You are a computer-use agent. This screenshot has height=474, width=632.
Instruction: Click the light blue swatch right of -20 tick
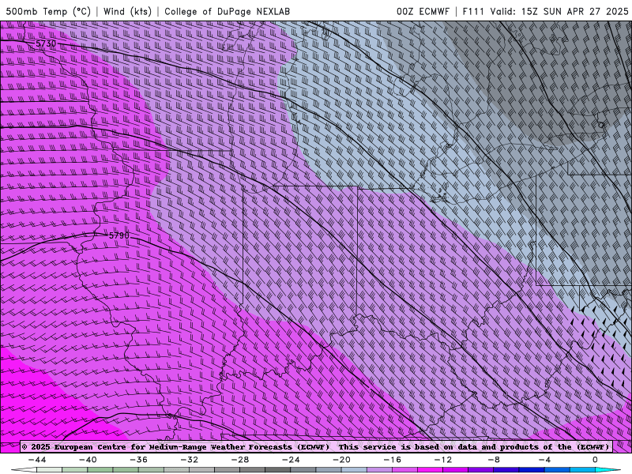coord(354,470)
